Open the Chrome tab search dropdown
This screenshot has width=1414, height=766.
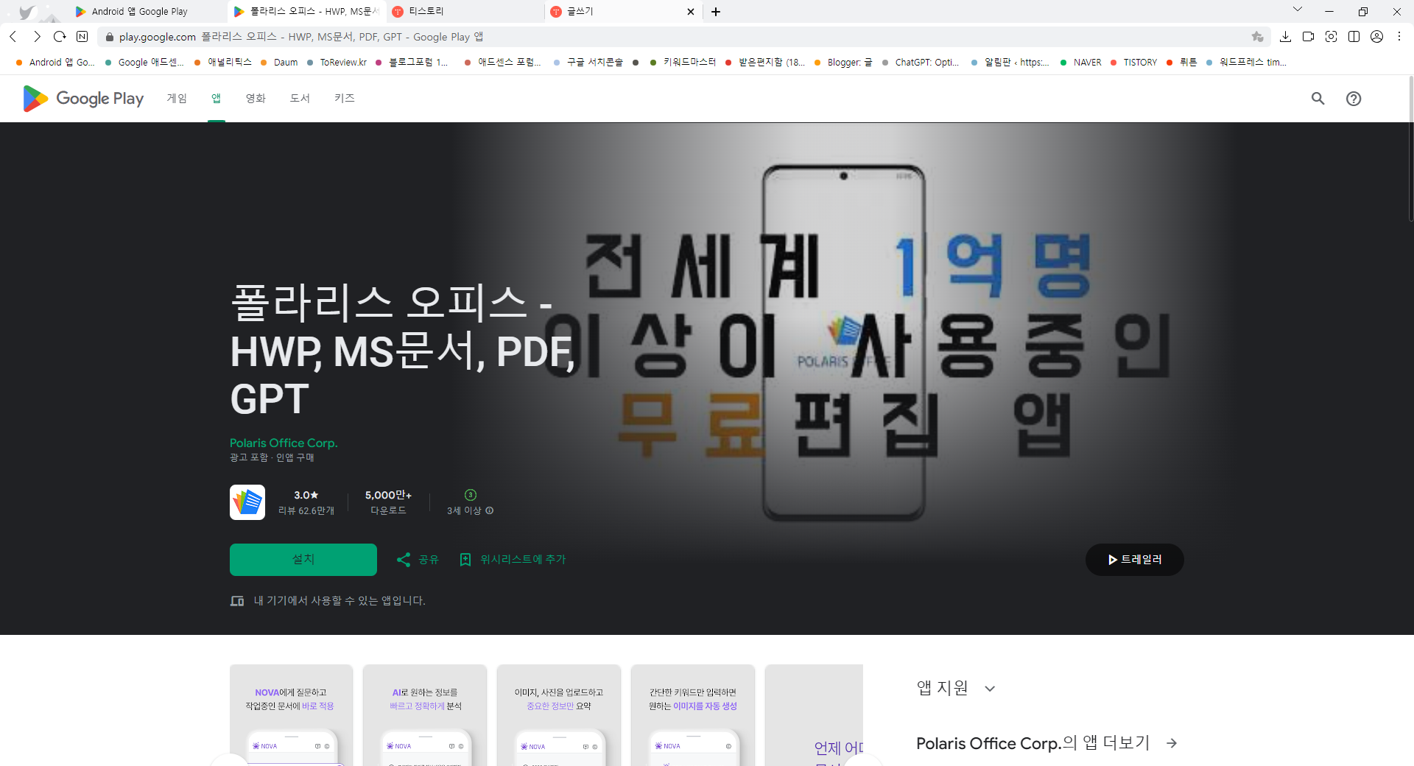pyautogui.click(x=1298, y=9)
